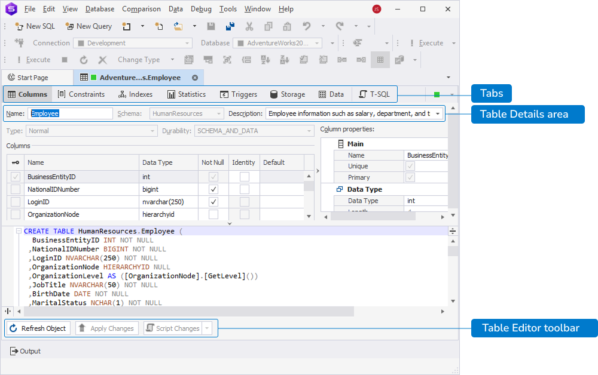The image size is (598, 375).
Task: Open the Database AdventureWorks dropdown
Action: tap(278, 43)
